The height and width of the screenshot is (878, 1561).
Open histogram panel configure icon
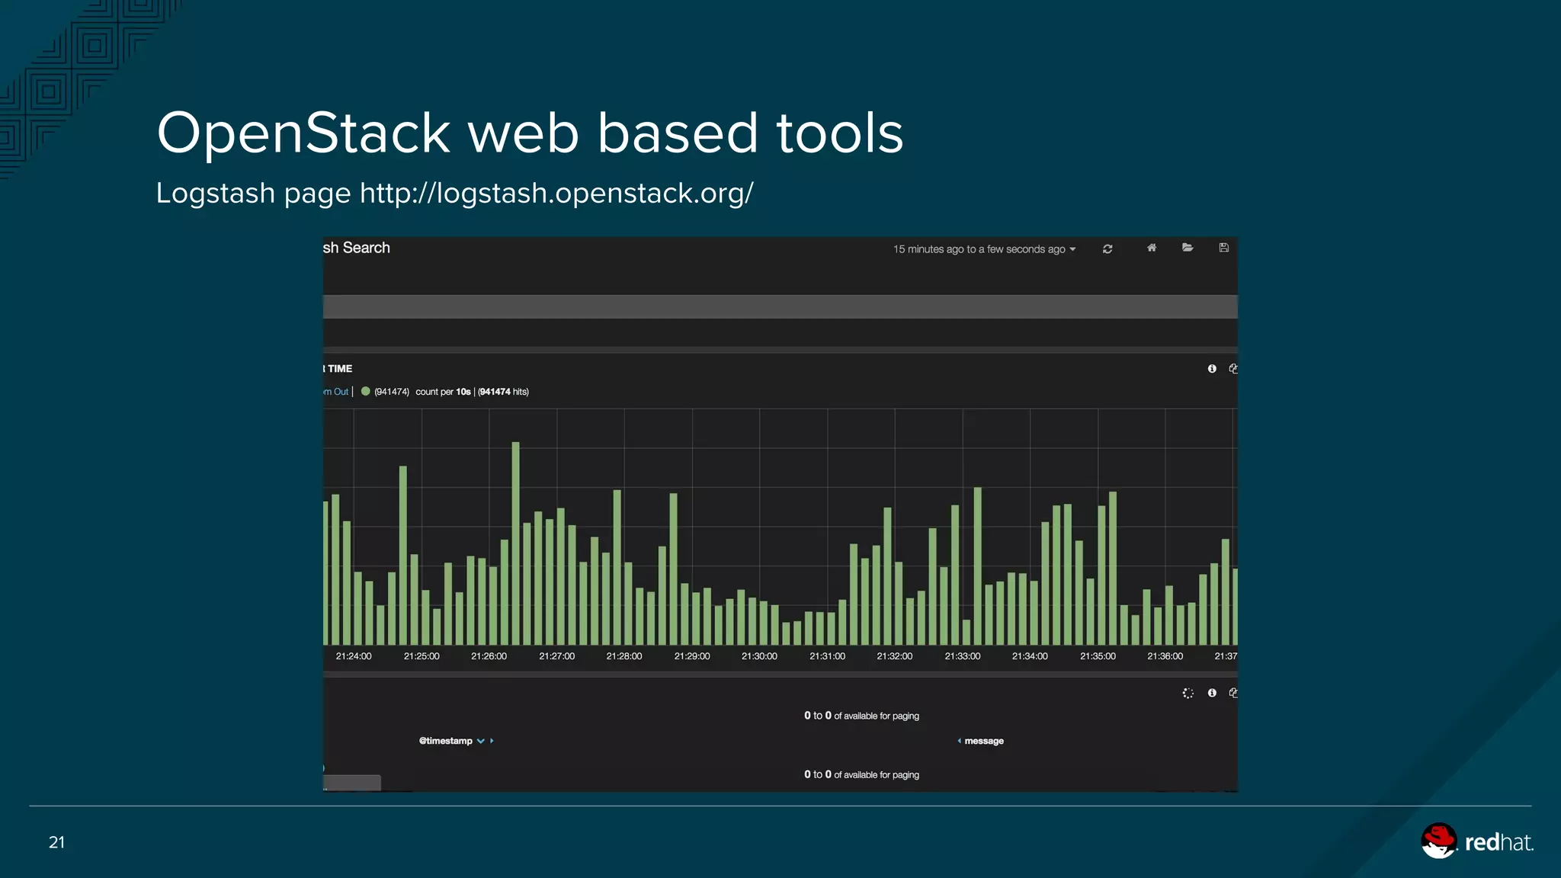[x=1232, y=369]
